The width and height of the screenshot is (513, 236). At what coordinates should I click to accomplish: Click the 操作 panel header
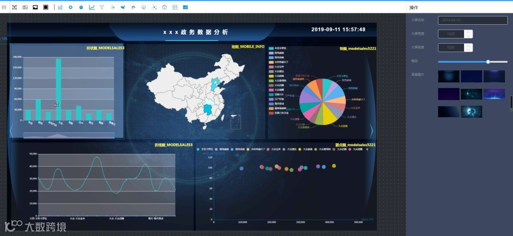[414, 8]
